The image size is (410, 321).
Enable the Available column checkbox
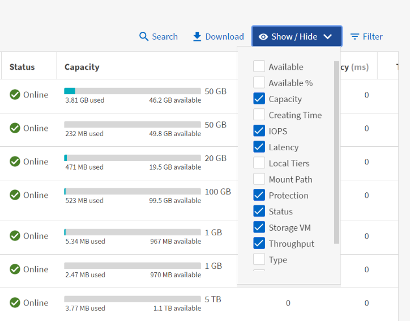[259, 66]
